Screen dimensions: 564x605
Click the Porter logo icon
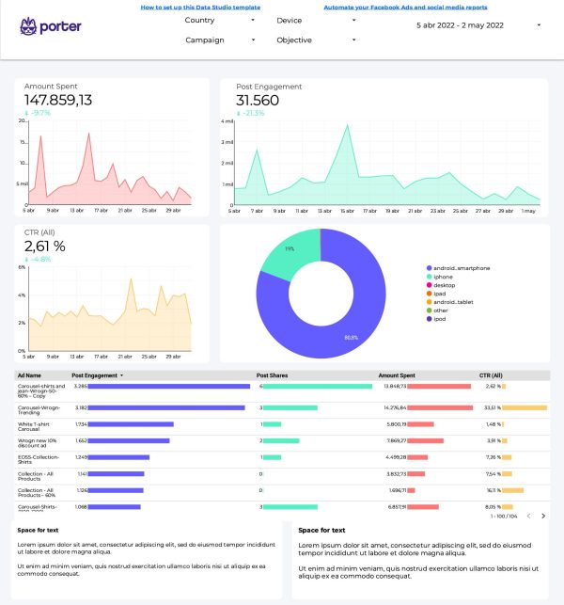(30, 27)
